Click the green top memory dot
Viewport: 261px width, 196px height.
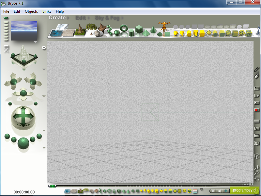point(6,18)
